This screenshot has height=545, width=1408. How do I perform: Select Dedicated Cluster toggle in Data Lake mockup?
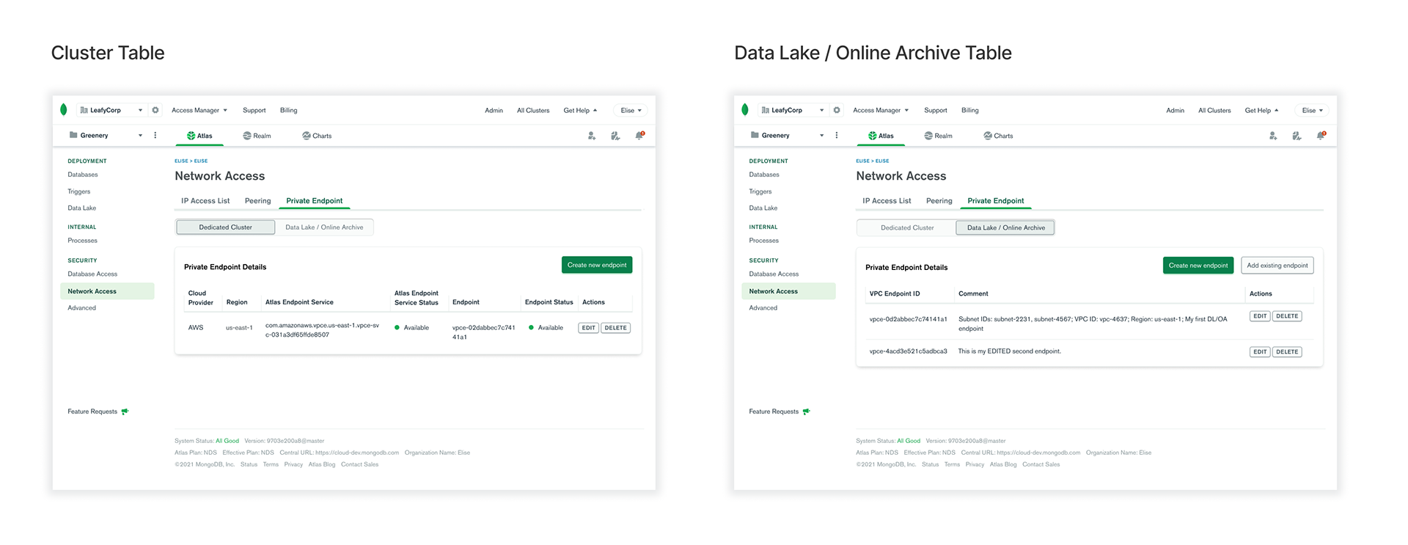click(x=907, y=228)
